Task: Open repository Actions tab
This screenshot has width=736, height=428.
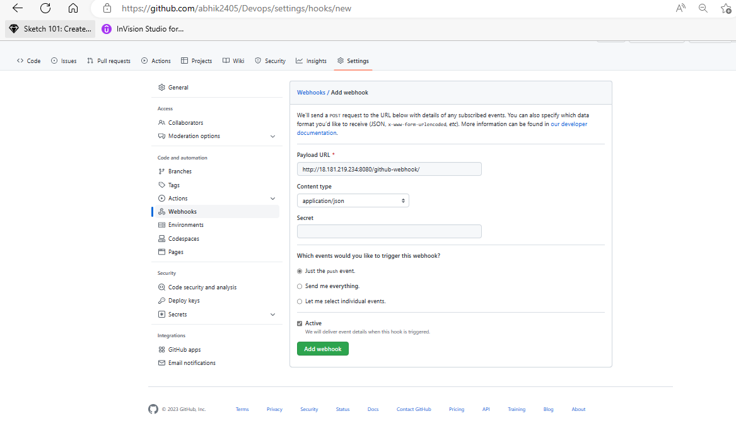Action: click(x=156, y=61)
